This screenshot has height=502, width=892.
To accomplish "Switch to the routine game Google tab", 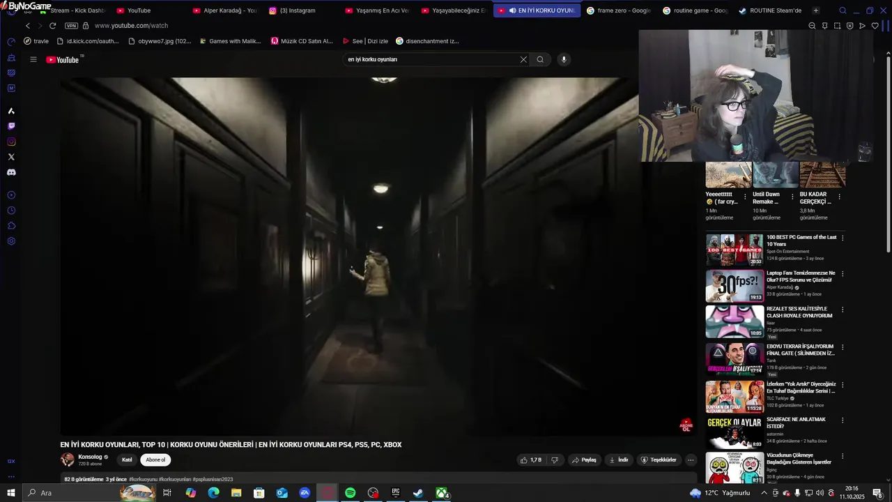I will [694, 10].
